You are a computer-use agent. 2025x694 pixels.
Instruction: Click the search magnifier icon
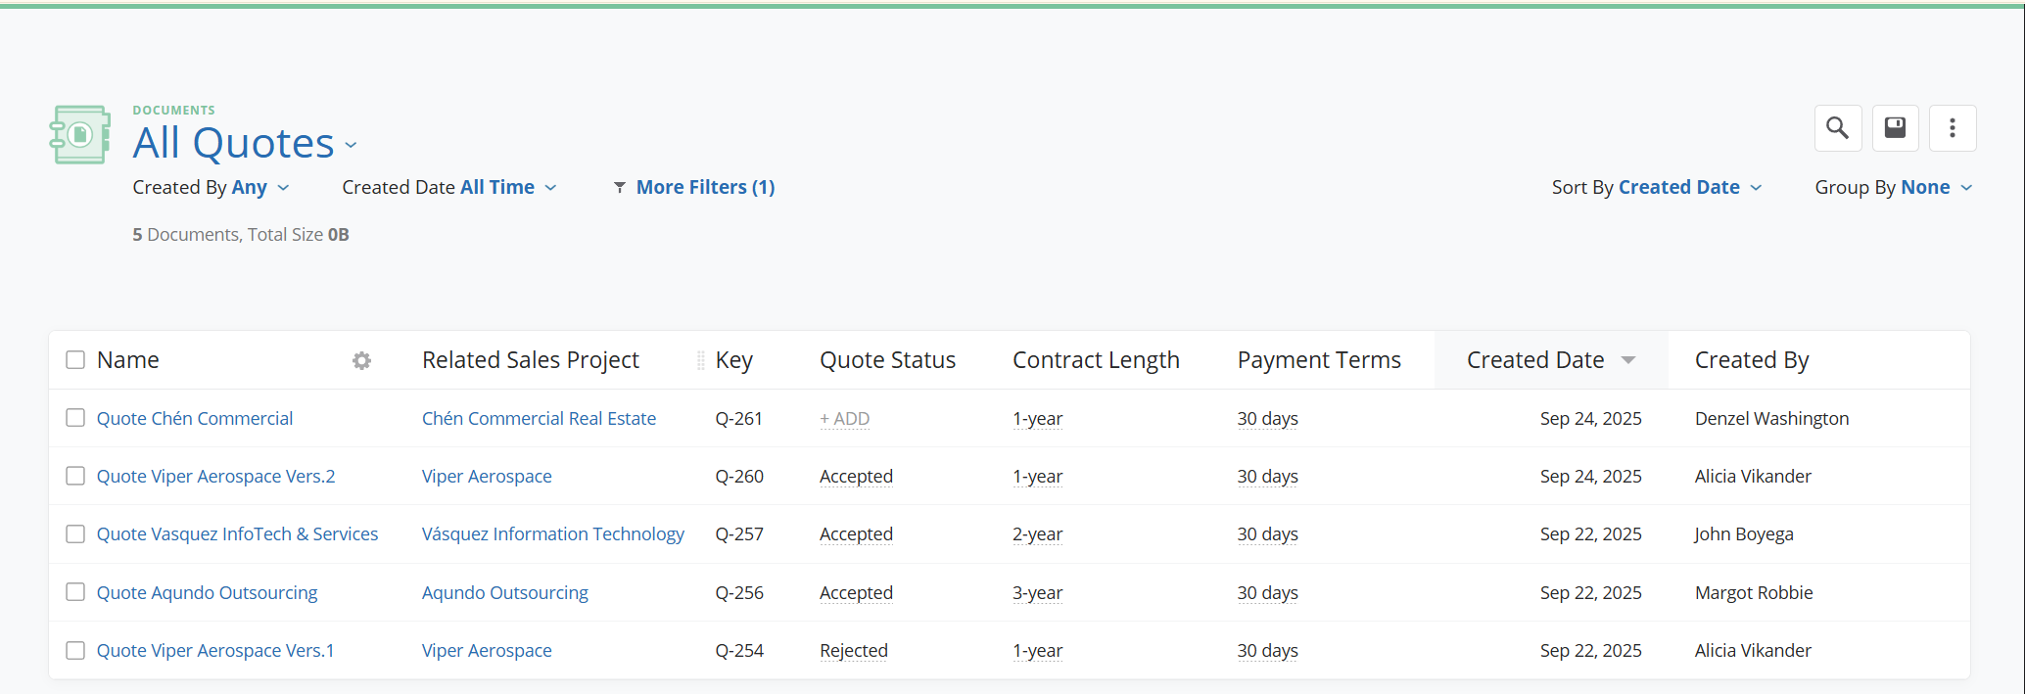(x=1837, y=128)
